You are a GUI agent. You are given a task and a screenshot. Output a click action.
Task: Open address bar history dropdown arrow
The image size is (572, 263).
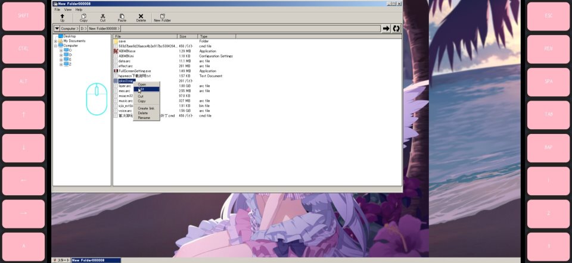point(57,29)
